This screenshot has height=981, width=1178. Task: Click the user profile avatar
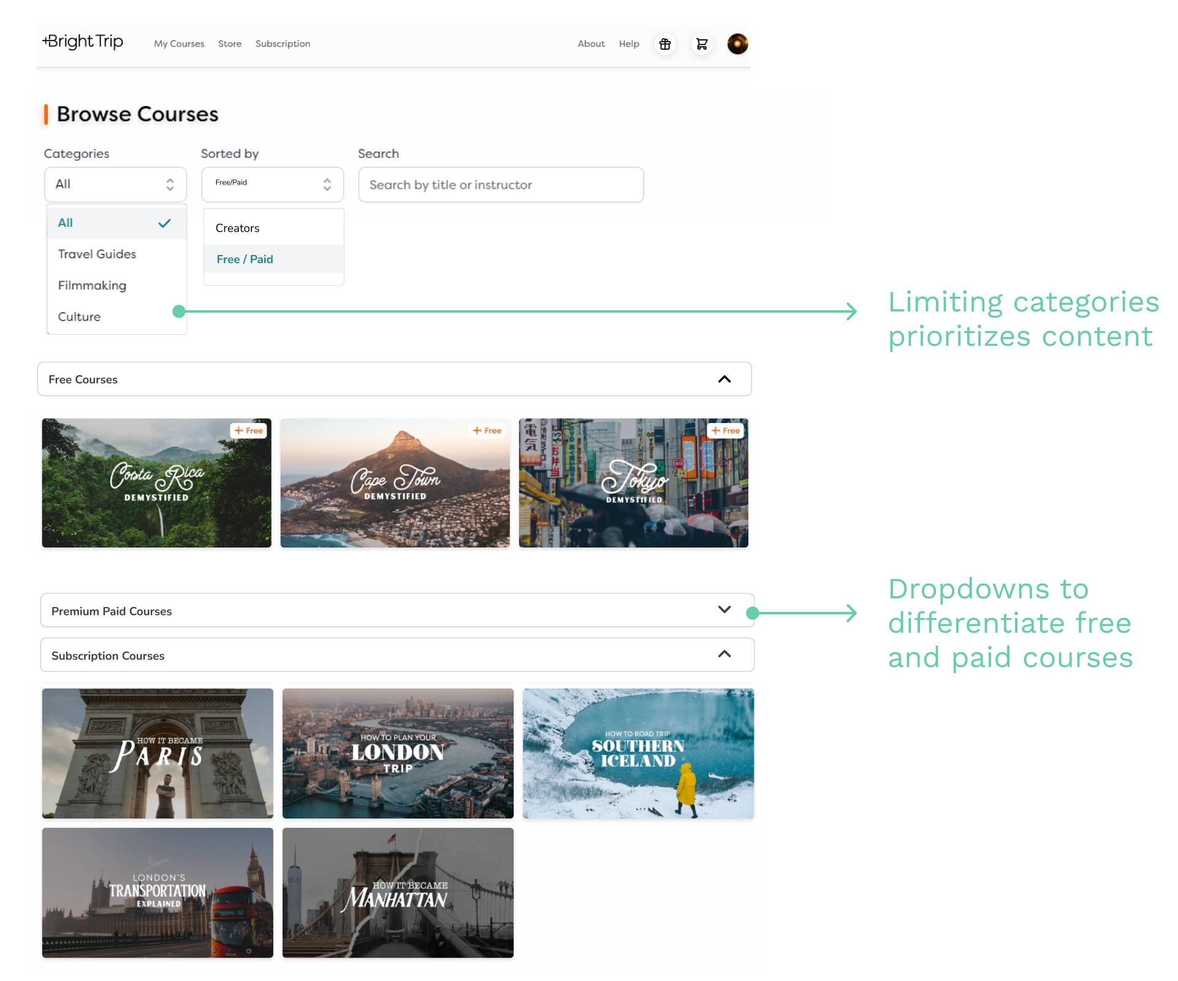737,44
